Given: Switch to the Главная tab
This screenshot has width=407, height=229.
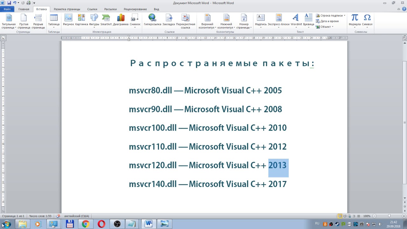Looking at the screenshot, I should point(24,9).
